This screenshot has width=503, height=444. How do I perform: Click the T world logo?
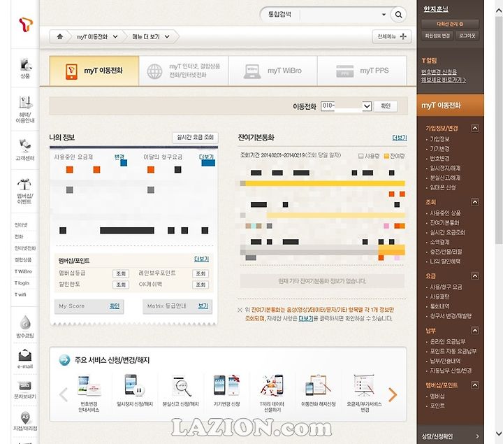click(x=26, y=24)
